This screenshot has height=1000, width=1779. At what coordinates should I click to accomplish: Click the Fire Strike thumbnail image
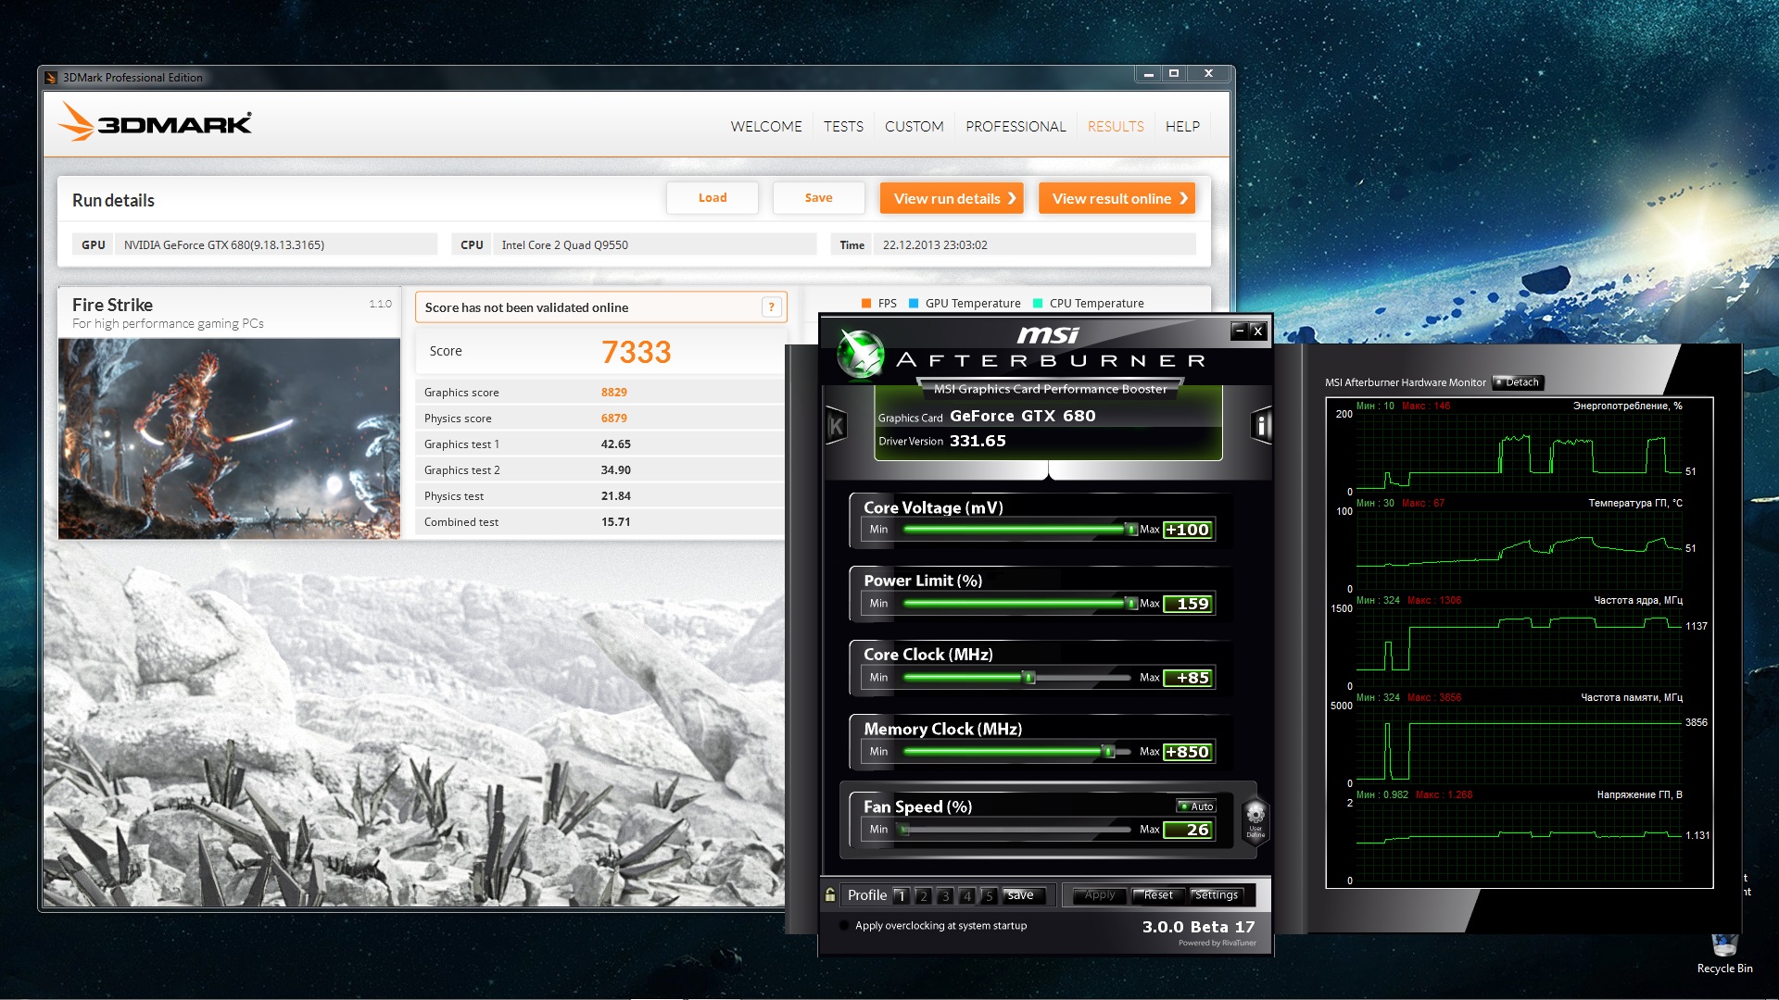229,438
